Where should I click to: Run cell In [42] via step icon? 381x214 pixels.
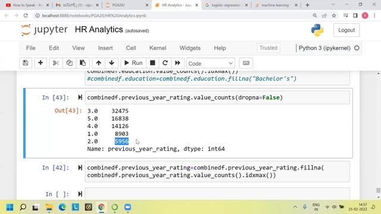80,168
